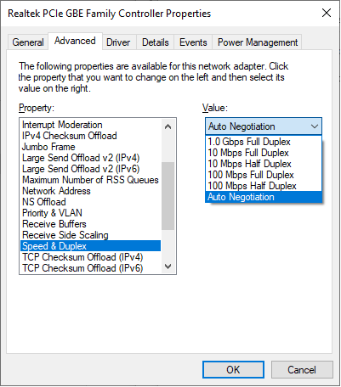Cancel the properties dialog
The image size is (341, 387).
tap(302, 369)
